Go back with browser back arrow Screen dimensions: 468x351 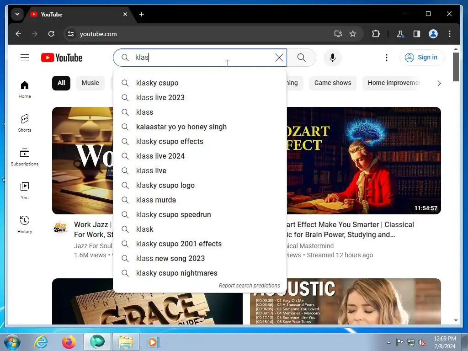(x=18, y=34)
